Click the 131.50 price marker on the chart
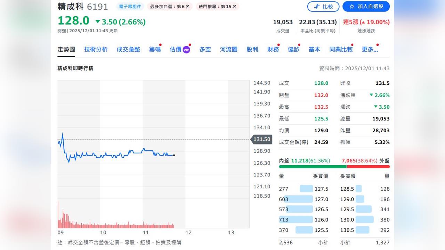This screenshot has height=250, width=445. [x=261, y=139]
